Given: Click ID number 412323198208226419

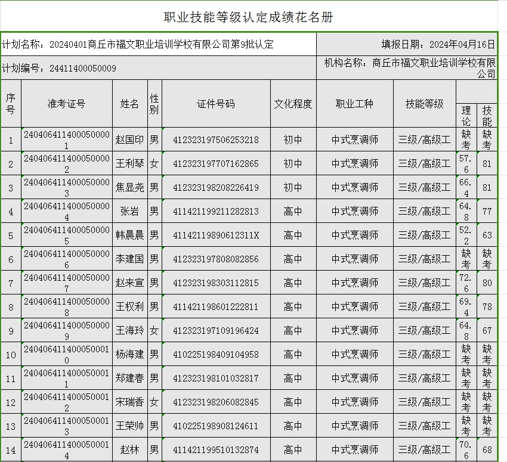Looking at the screenshot, I should [x=216, y=187].
